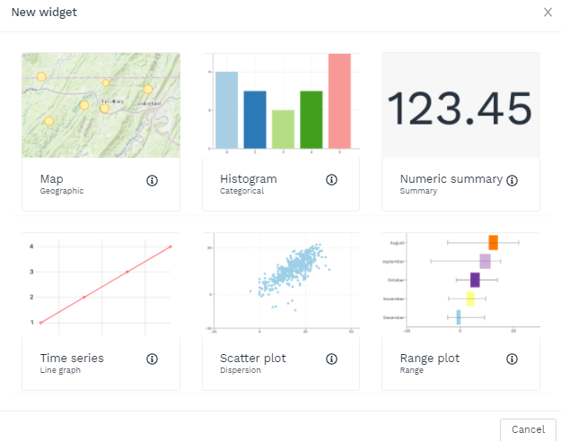Click the Map widget title label
Screen dimensions: 561x441
tap(51, 178)
